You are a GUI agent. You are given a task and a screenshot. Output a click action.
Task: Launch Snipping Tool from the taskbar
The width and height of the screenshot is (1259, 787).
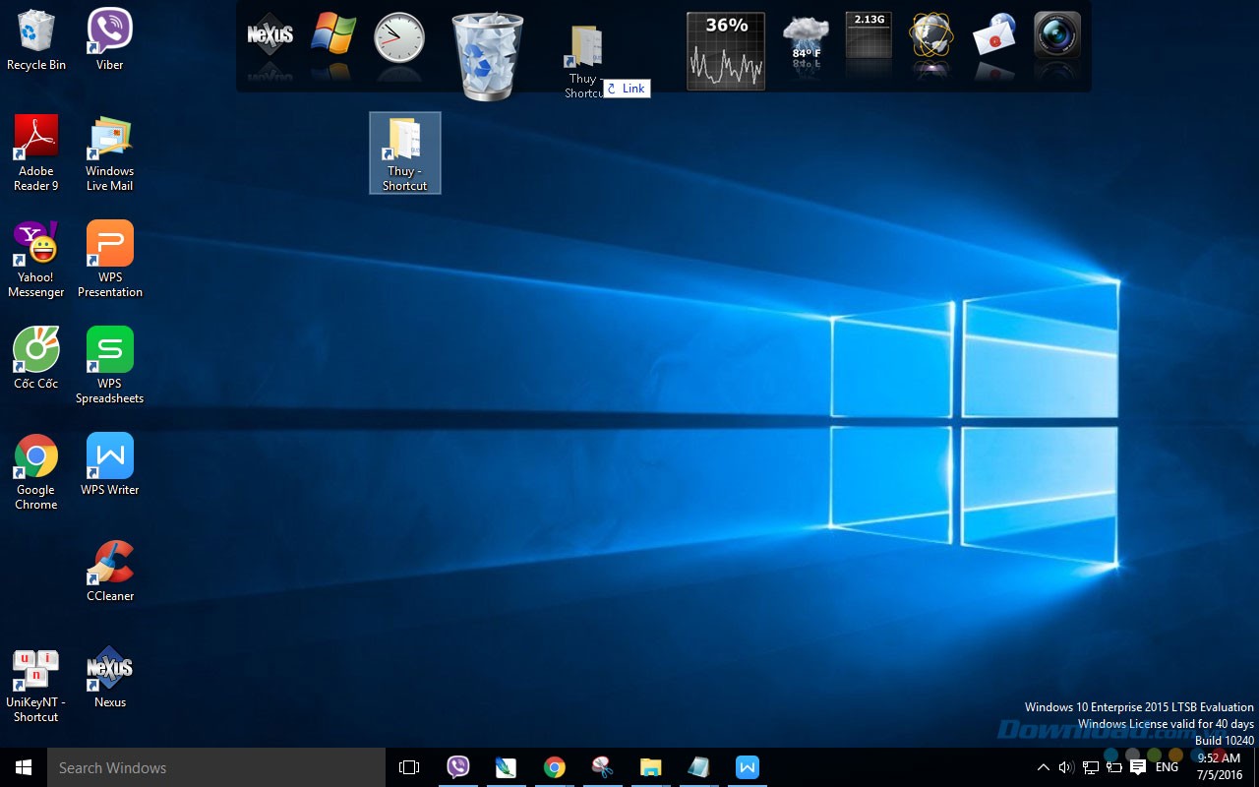coord(602,767)
